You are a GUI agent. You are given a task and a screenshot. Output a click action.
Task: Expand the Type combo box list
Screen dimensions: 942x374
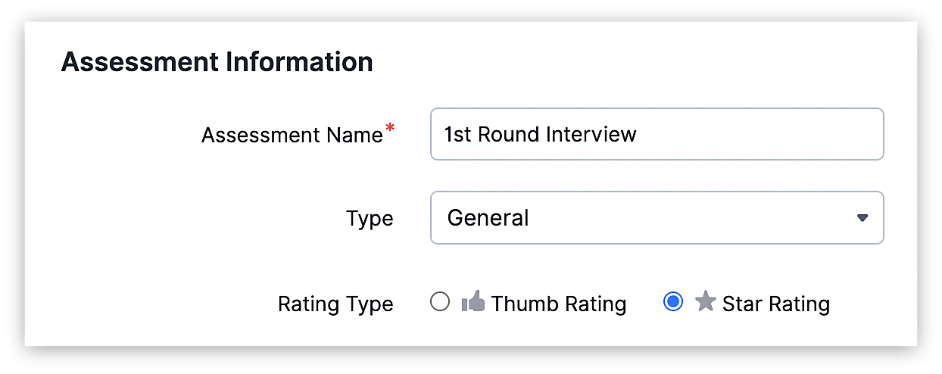pyautogui.click(x=657, y=218)
